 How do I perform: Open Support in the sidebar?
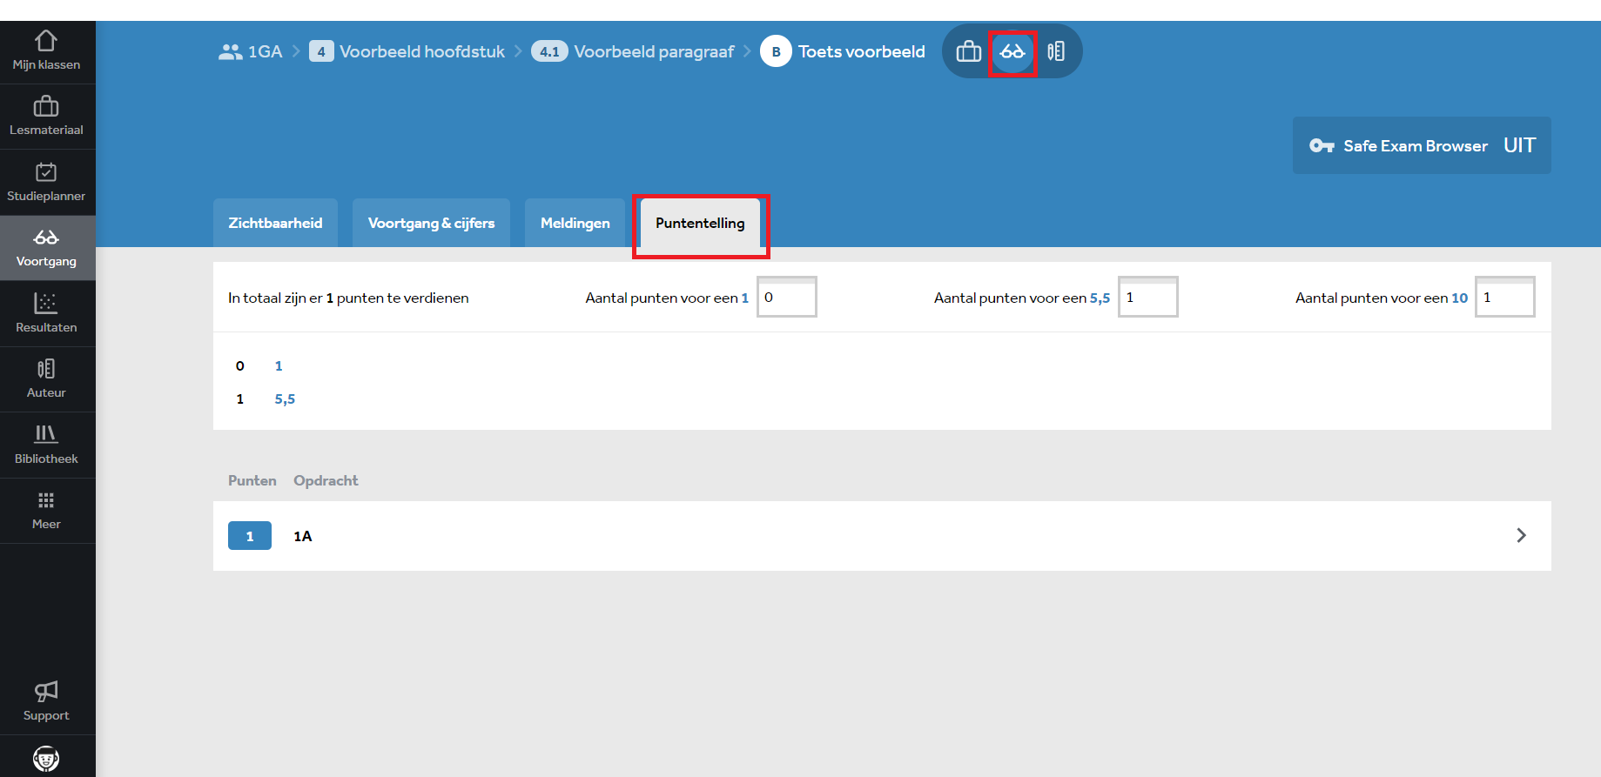click(47, 702)
